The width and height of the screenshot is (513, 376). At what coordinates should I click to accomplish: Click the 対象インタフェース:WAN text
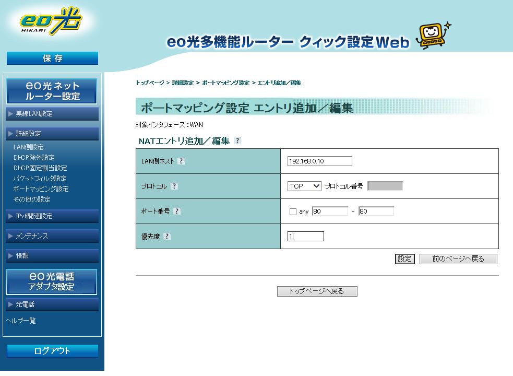tap(169, 125)
